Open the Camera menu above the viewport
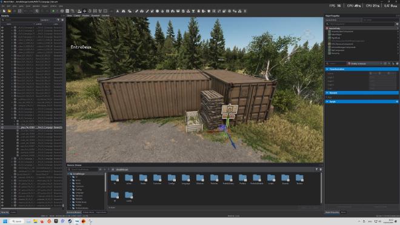 tap(77, 16)
